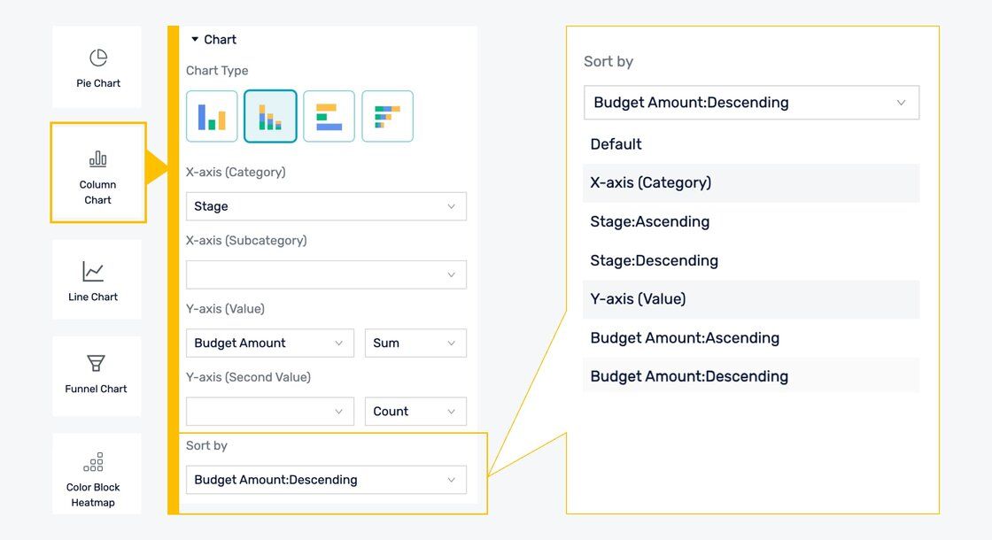Open the Budget Amount Y-axis value dropdown

270,343
